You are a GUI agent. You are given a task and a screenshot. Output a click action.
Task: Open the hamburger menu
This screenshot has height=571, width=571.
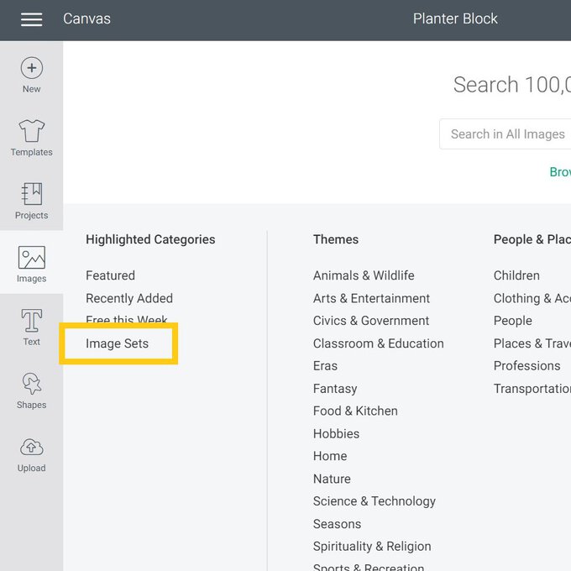(x=31, y=19)
